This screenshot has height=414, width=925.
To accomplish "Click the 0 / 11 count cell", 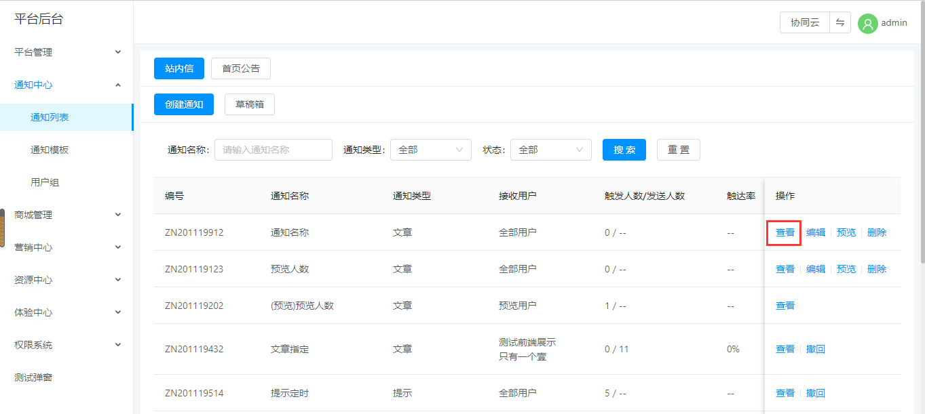I will pyautogui.click(x=617, y=349).
